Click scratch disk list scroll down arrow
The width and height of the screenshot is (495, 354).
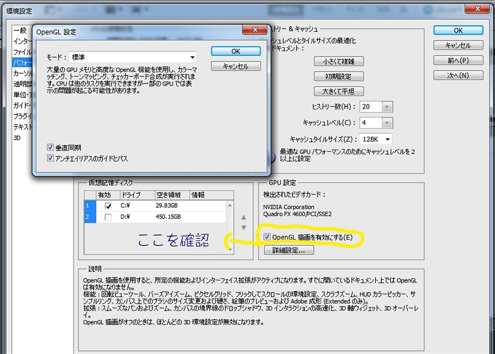point(230,250)
